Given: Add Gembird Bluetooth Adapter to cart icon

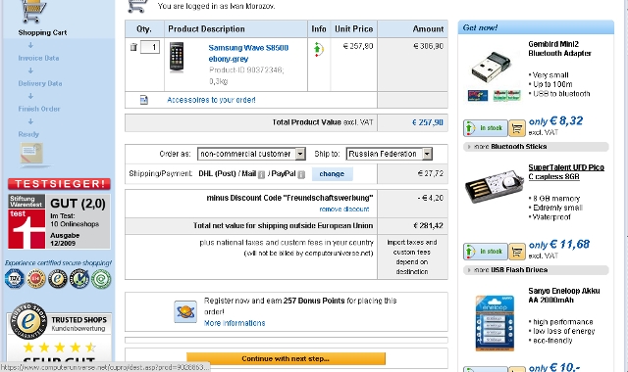Looking at the screenshot, I should [517, 128].
